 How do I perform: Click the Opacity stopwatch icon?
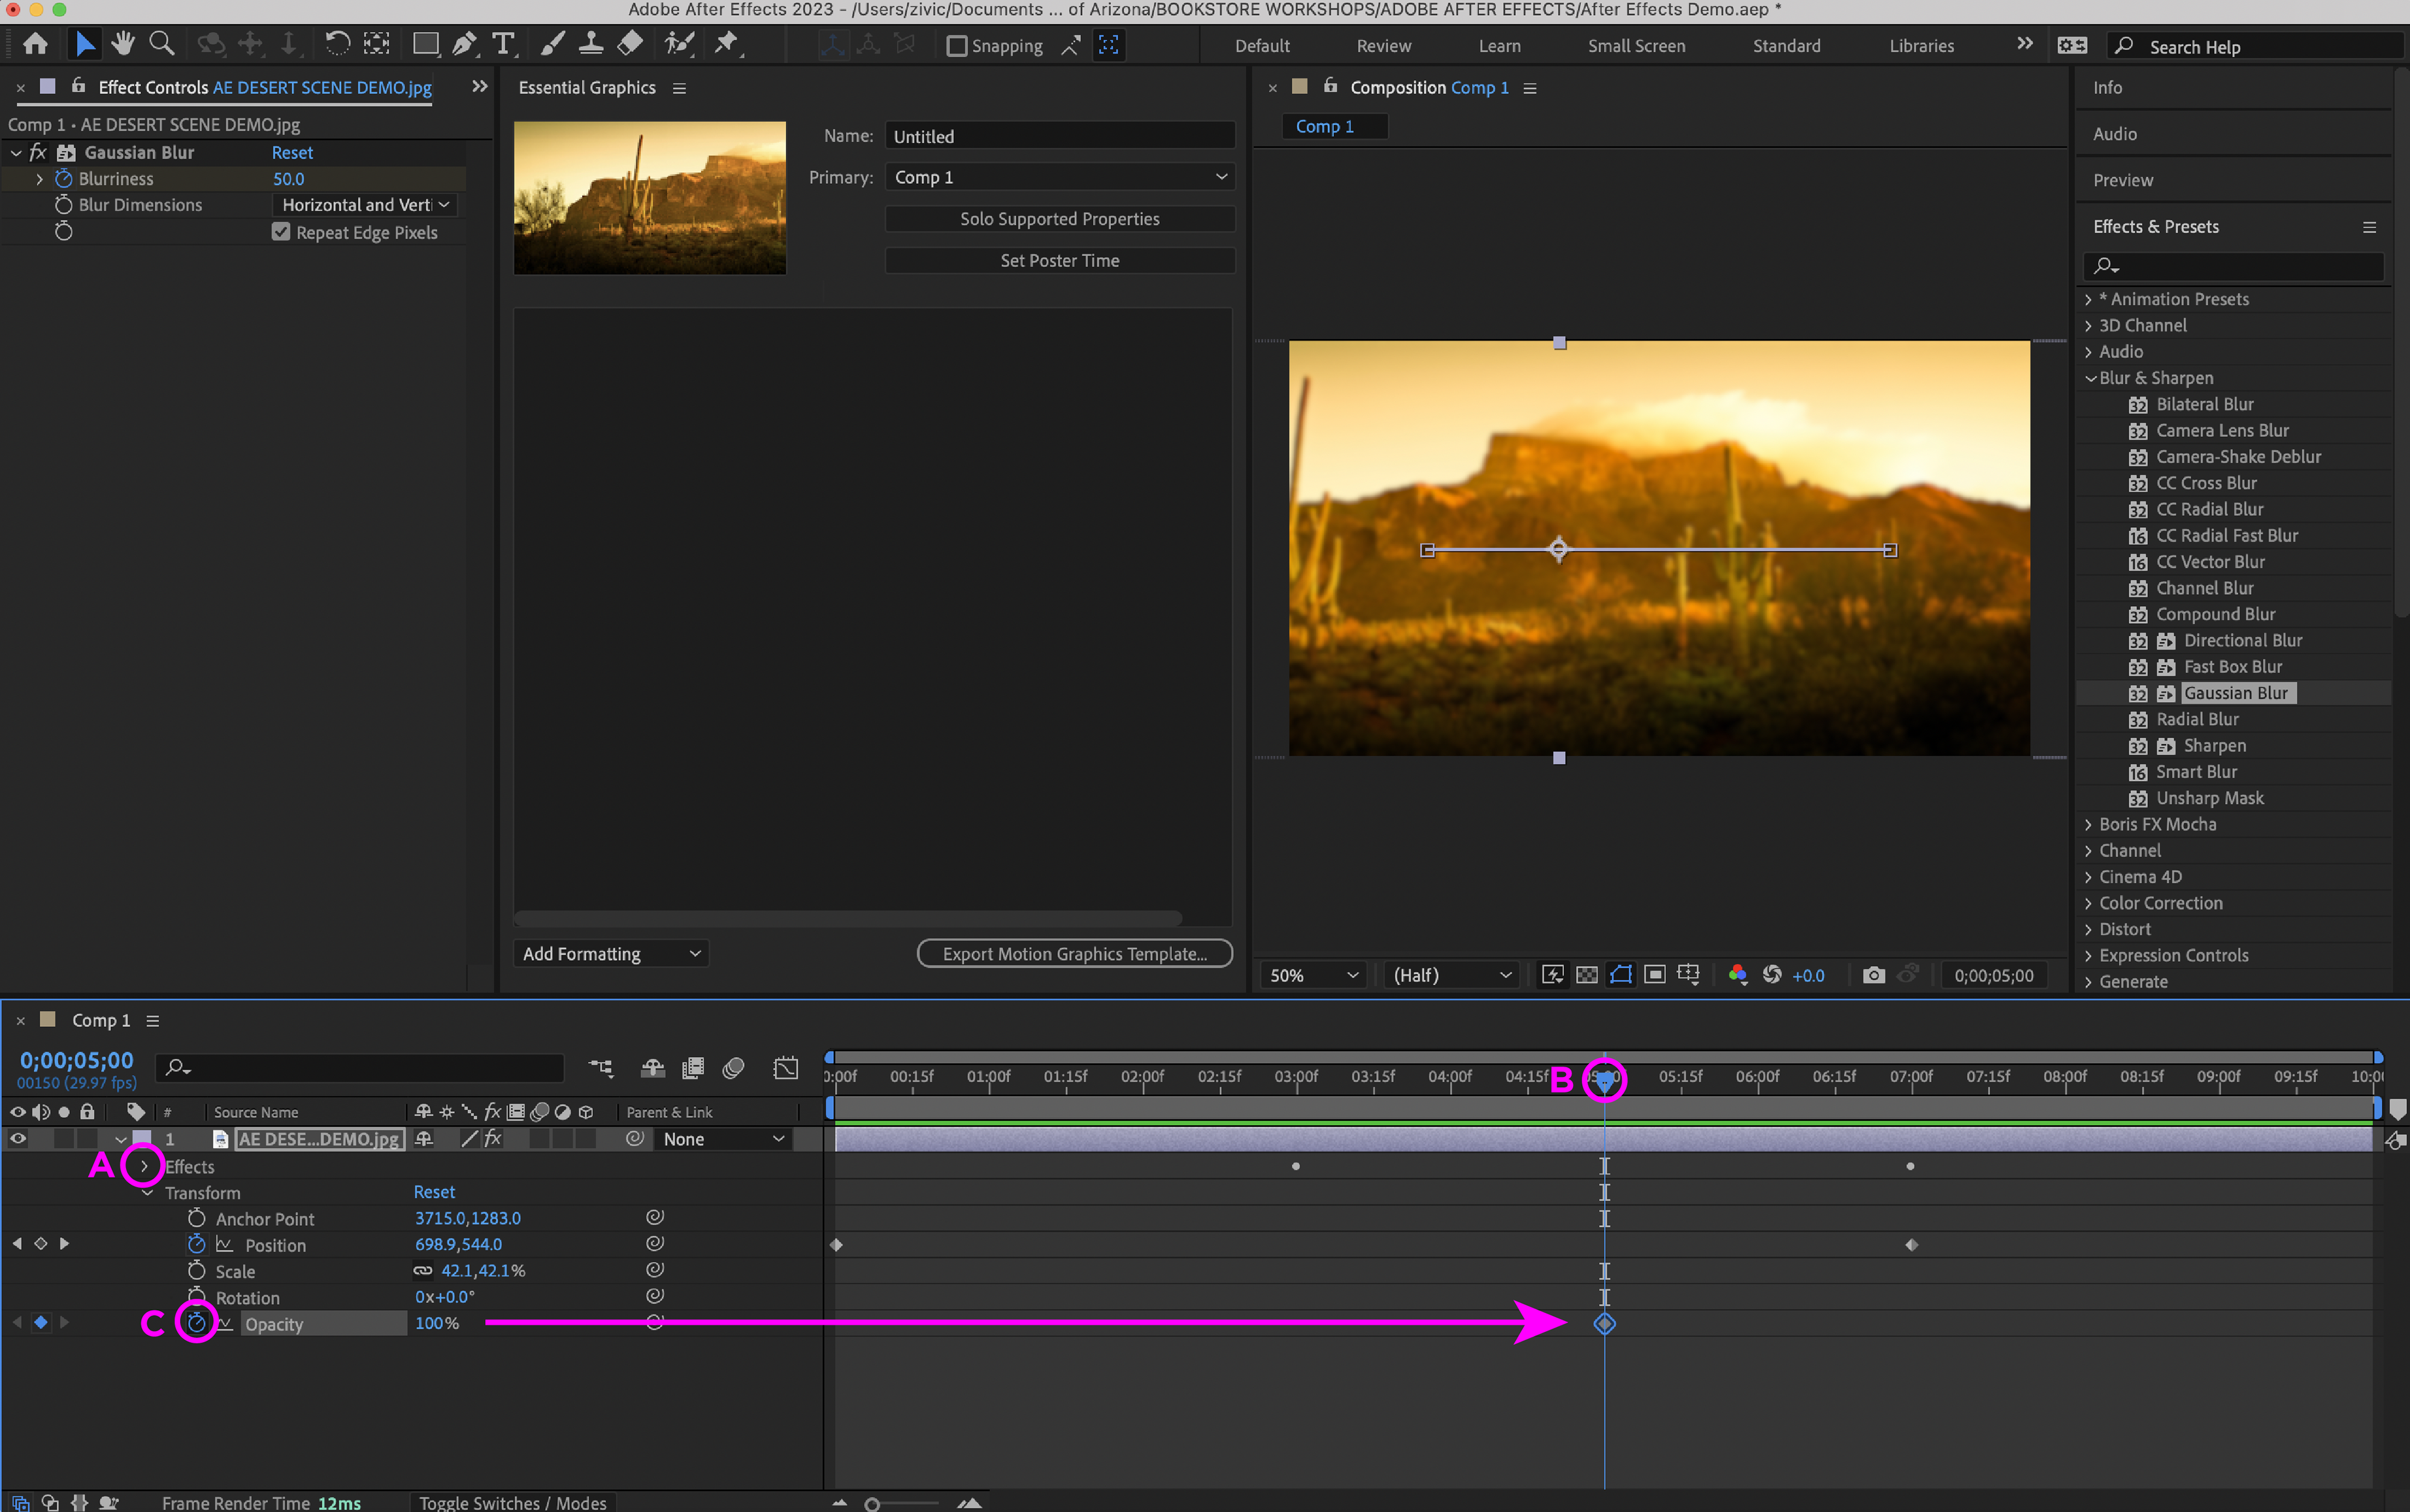(x=197, y=1323)
